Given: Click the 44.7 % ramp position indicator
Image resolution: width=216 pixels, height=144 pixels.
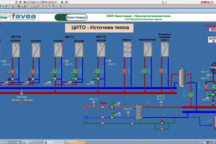Looking at the screenshot, I should [91, 82].
